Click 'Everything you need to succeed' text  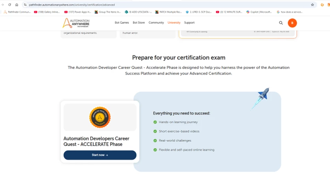pos(181,113)
